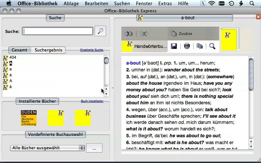Save entry with the floppy disk icon
The height and width of the screenshot is (163, 261).
click(x=174, y=46)
